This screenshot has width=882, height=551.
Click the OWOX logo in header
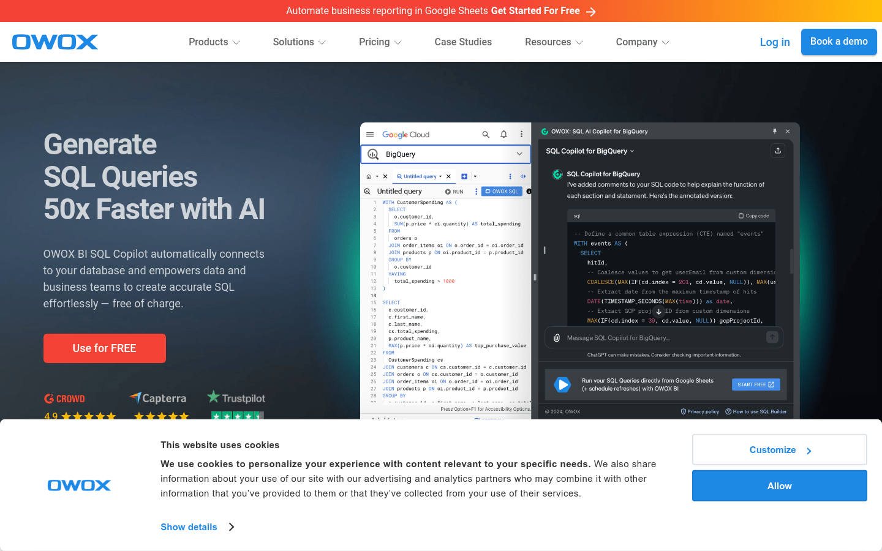click(x=55, y=42)
